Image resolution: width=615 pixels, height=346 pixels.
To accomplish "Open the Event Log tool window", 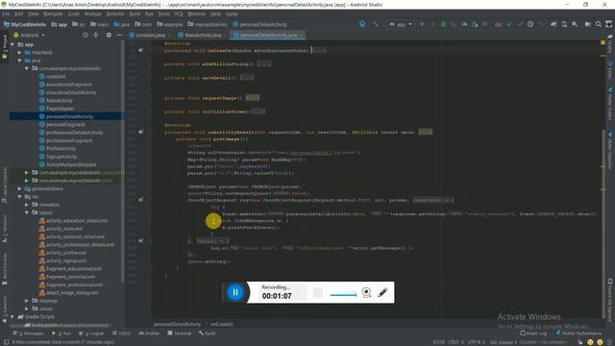I will (x=533, y=334).
